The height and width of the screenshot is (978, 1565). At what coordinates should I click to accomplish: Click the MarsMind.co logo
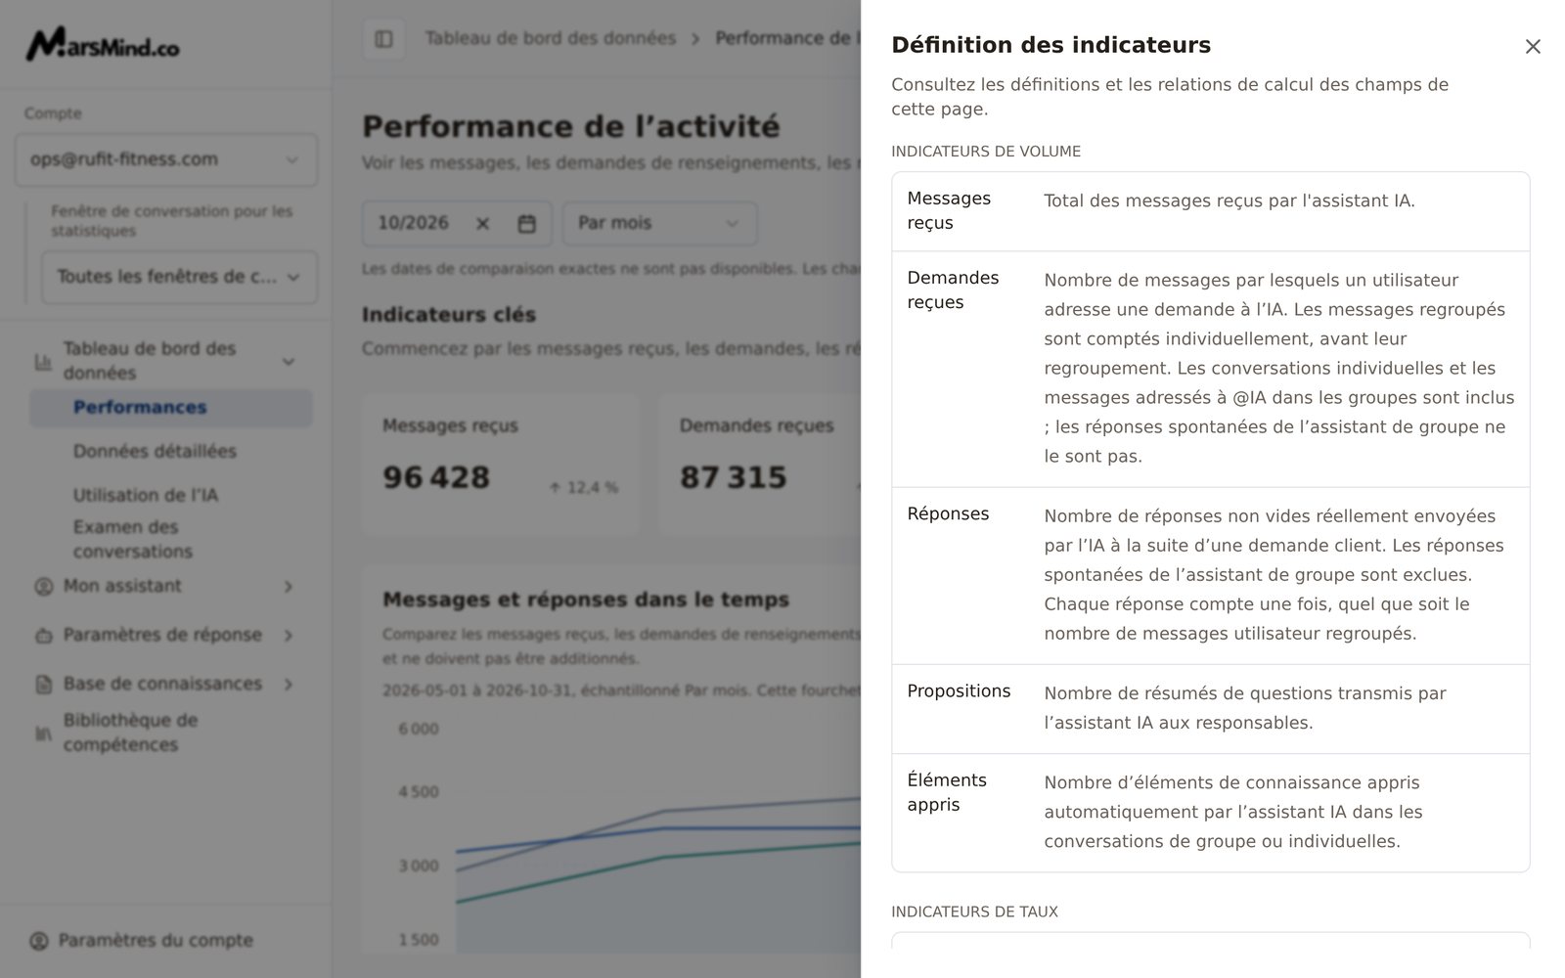click(103, 44)
